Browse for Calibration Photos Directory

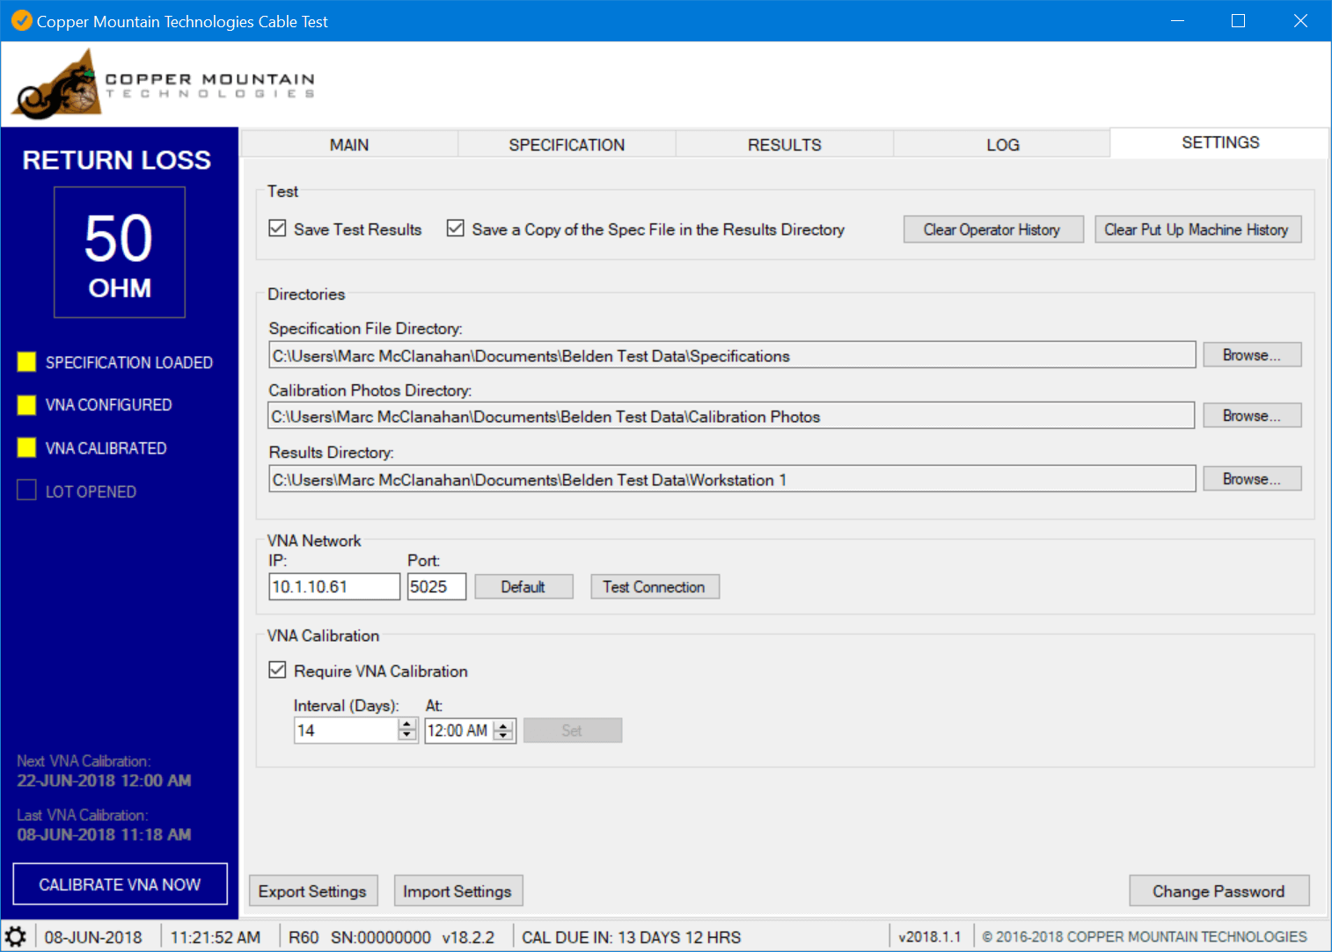click(x=1252, y=416)
